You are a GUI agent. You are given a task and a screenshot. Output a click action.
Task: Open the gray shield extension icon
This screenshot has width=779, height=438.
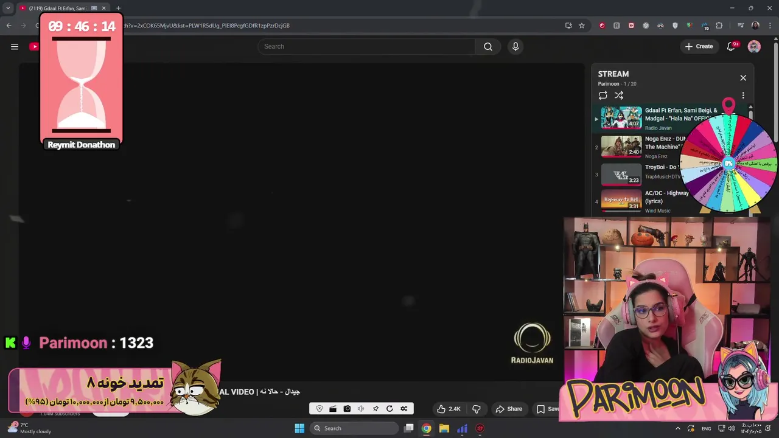(x=675, y=26)
